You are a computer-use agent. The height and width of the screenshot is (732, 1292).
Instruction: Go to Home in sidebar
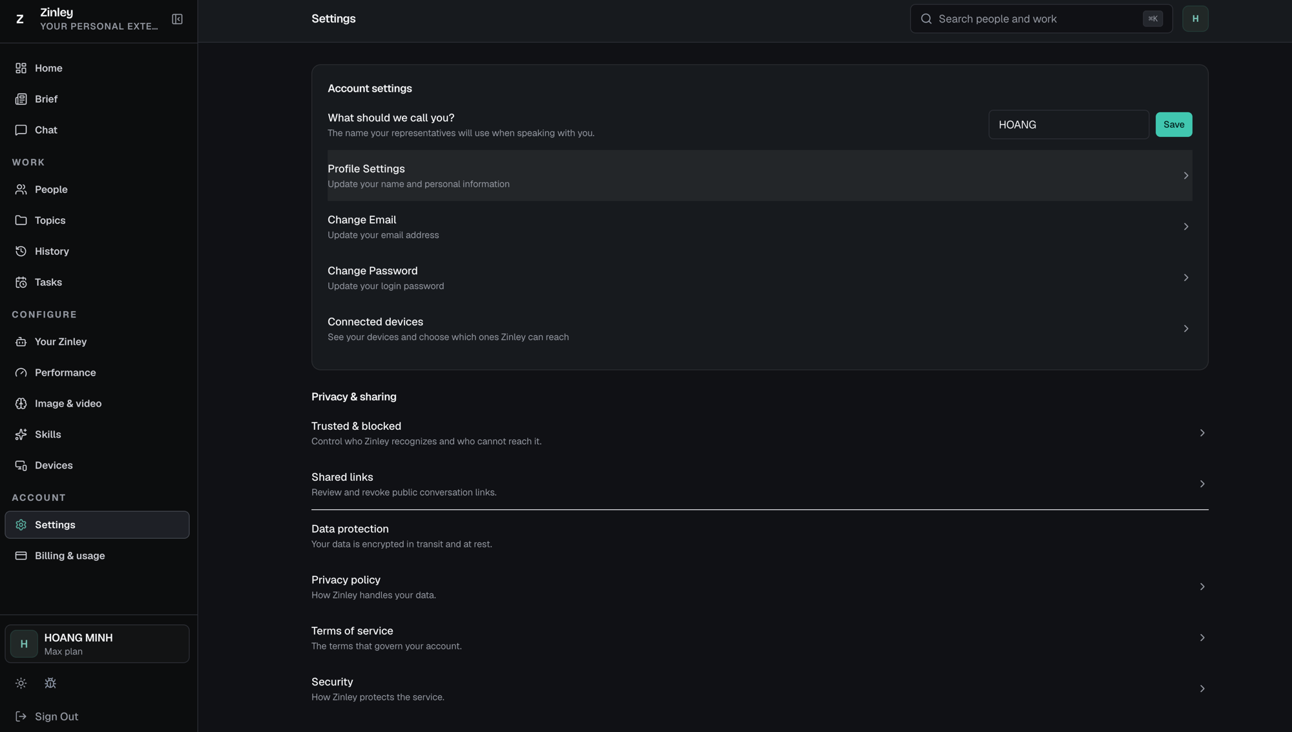[97, 68]
